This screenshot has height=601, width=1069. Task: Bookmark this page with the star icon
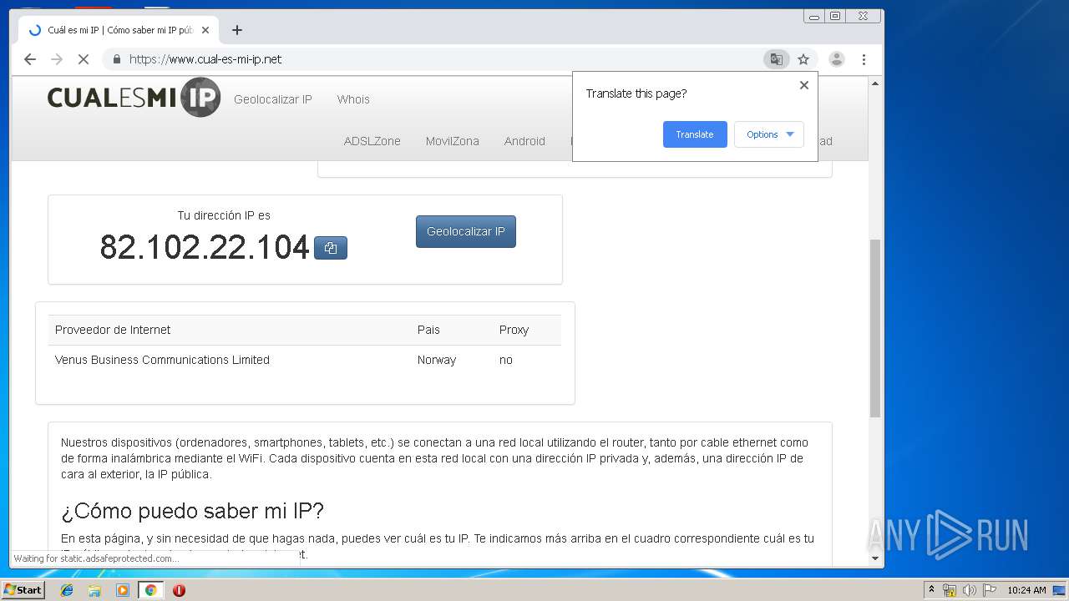pos(803,59)
